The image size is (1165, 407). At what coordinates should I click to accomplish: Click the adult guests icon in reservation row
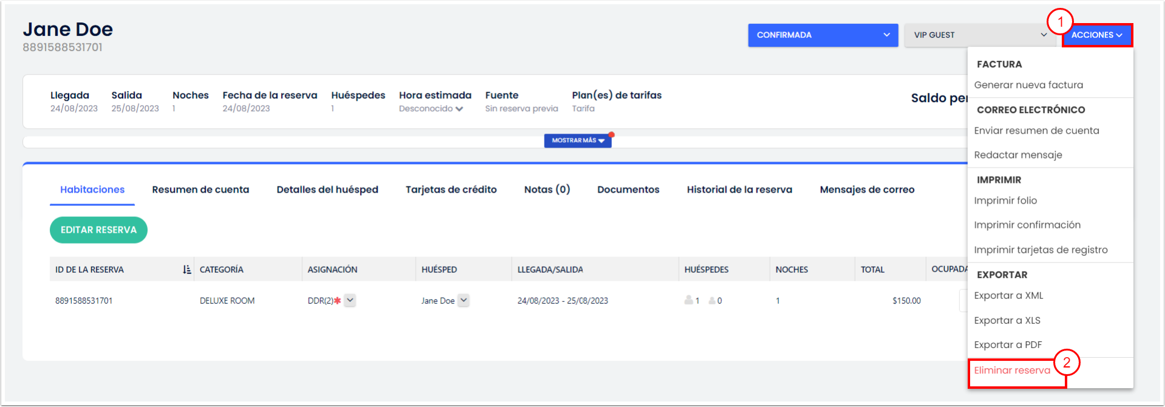pyautogui.click(x=688, y=300)
